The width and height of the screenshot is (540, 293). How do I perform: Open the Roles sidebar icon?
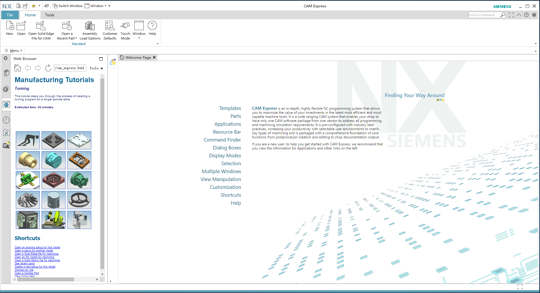pyautogui.click(x=6, y=133)
